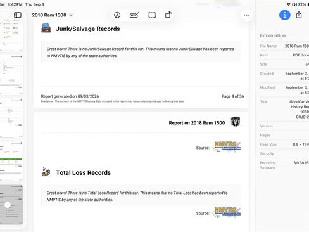Toggle the sidebar thumbnails panel

pyautogui.click(x=18, y=15)
